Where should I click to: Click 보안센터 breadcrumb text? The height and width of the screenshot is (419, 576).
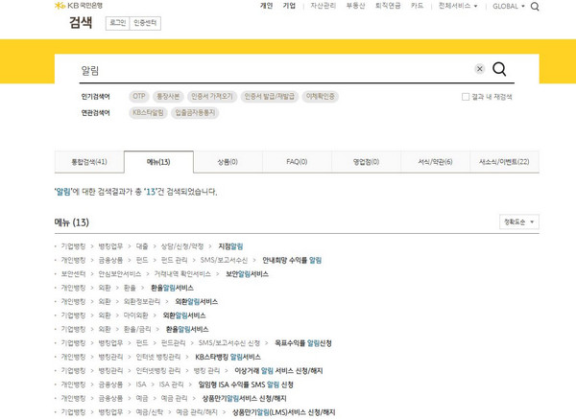pyautogui.click(x=73, y=274)
